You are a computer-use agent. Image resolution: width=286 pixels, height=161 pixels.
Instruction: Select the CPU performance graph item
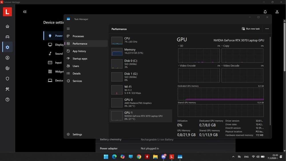141,40
